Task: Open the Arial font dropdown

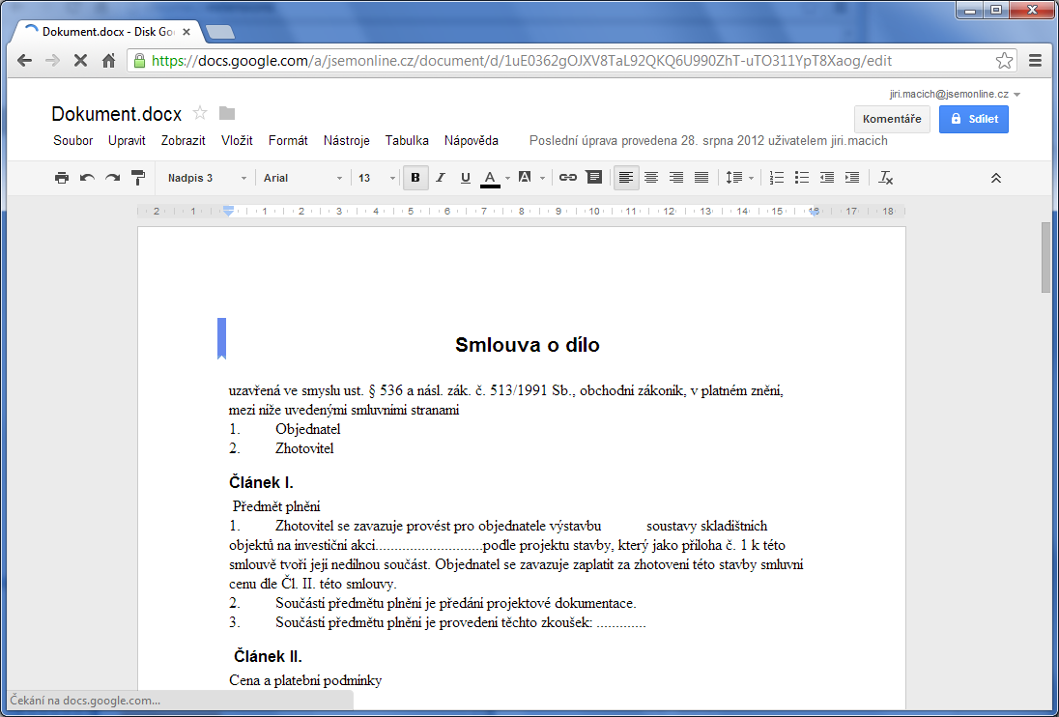Action: click(x=302, y=178)
